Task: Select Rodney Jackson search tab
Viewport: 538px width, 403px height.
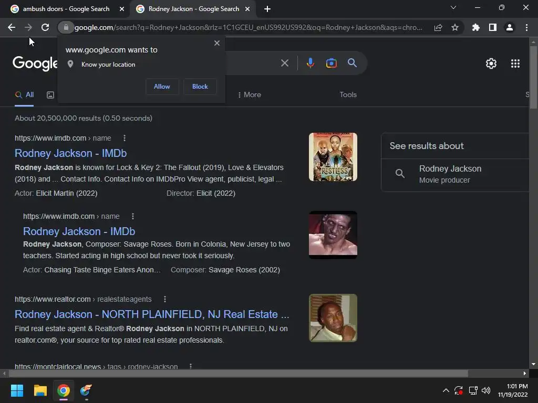Action: pyautogui.click(x=192, y=9)
